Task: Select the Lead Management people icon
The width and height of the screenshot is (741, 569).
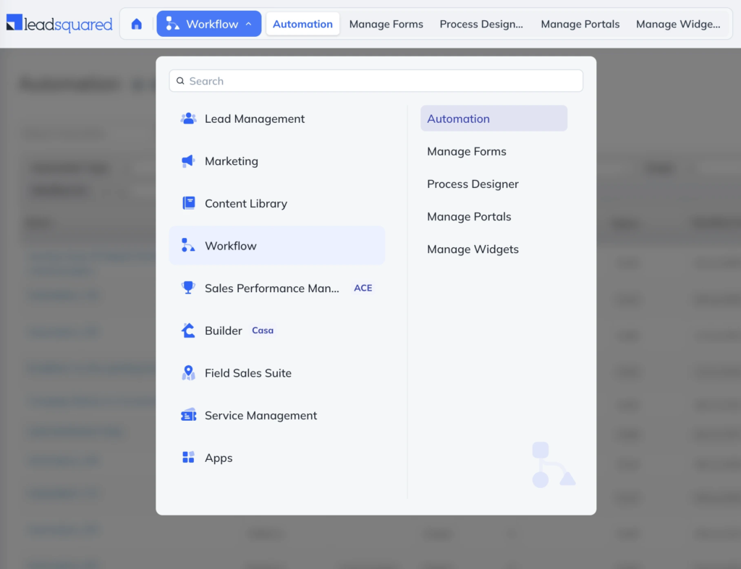Action: (x=188, y=119)
